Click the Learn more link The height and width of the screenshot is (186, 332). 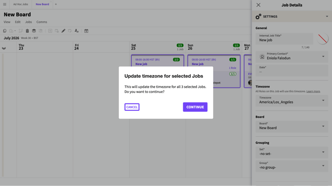pyautogui.click(x=313, y=92)
